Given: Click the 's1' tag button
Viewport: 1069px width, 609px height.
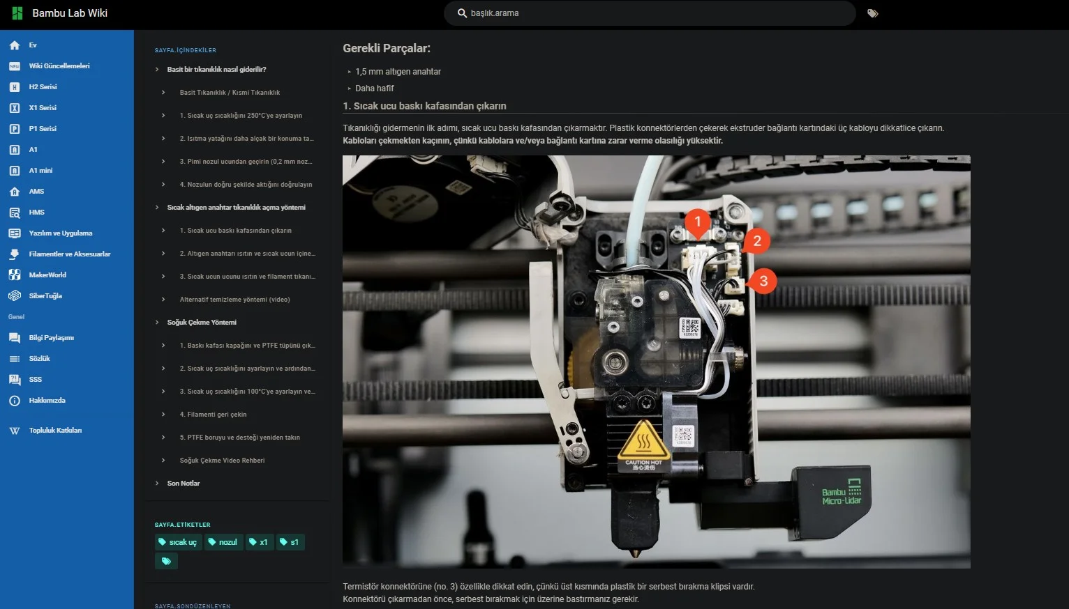Looking at the screenshot, I should coord(290,542).
